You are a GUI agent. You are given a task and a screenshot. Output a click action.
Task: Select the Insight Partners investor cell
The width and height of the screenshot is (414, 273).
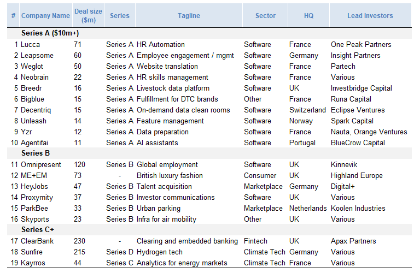(355, 56)
